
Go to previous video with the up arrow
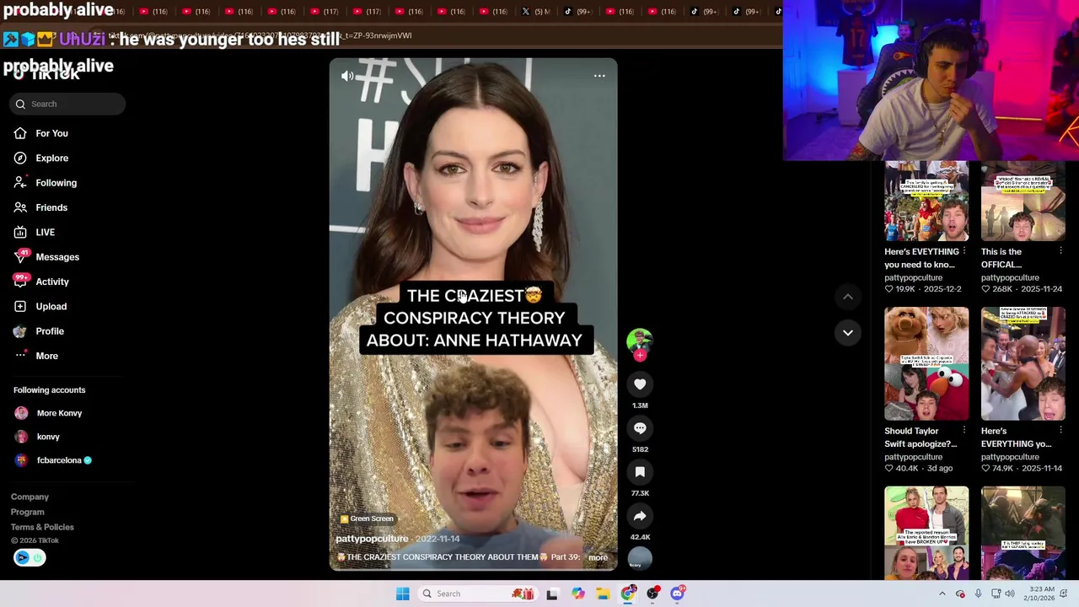point(848,297)
